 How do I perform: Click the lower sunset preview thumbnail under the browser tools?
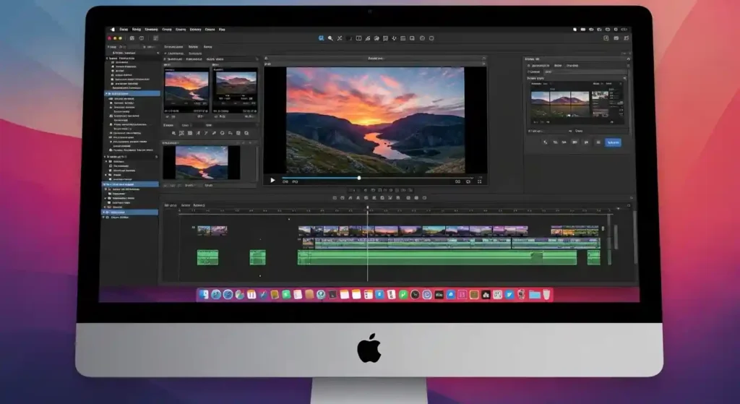coord(202,162)
